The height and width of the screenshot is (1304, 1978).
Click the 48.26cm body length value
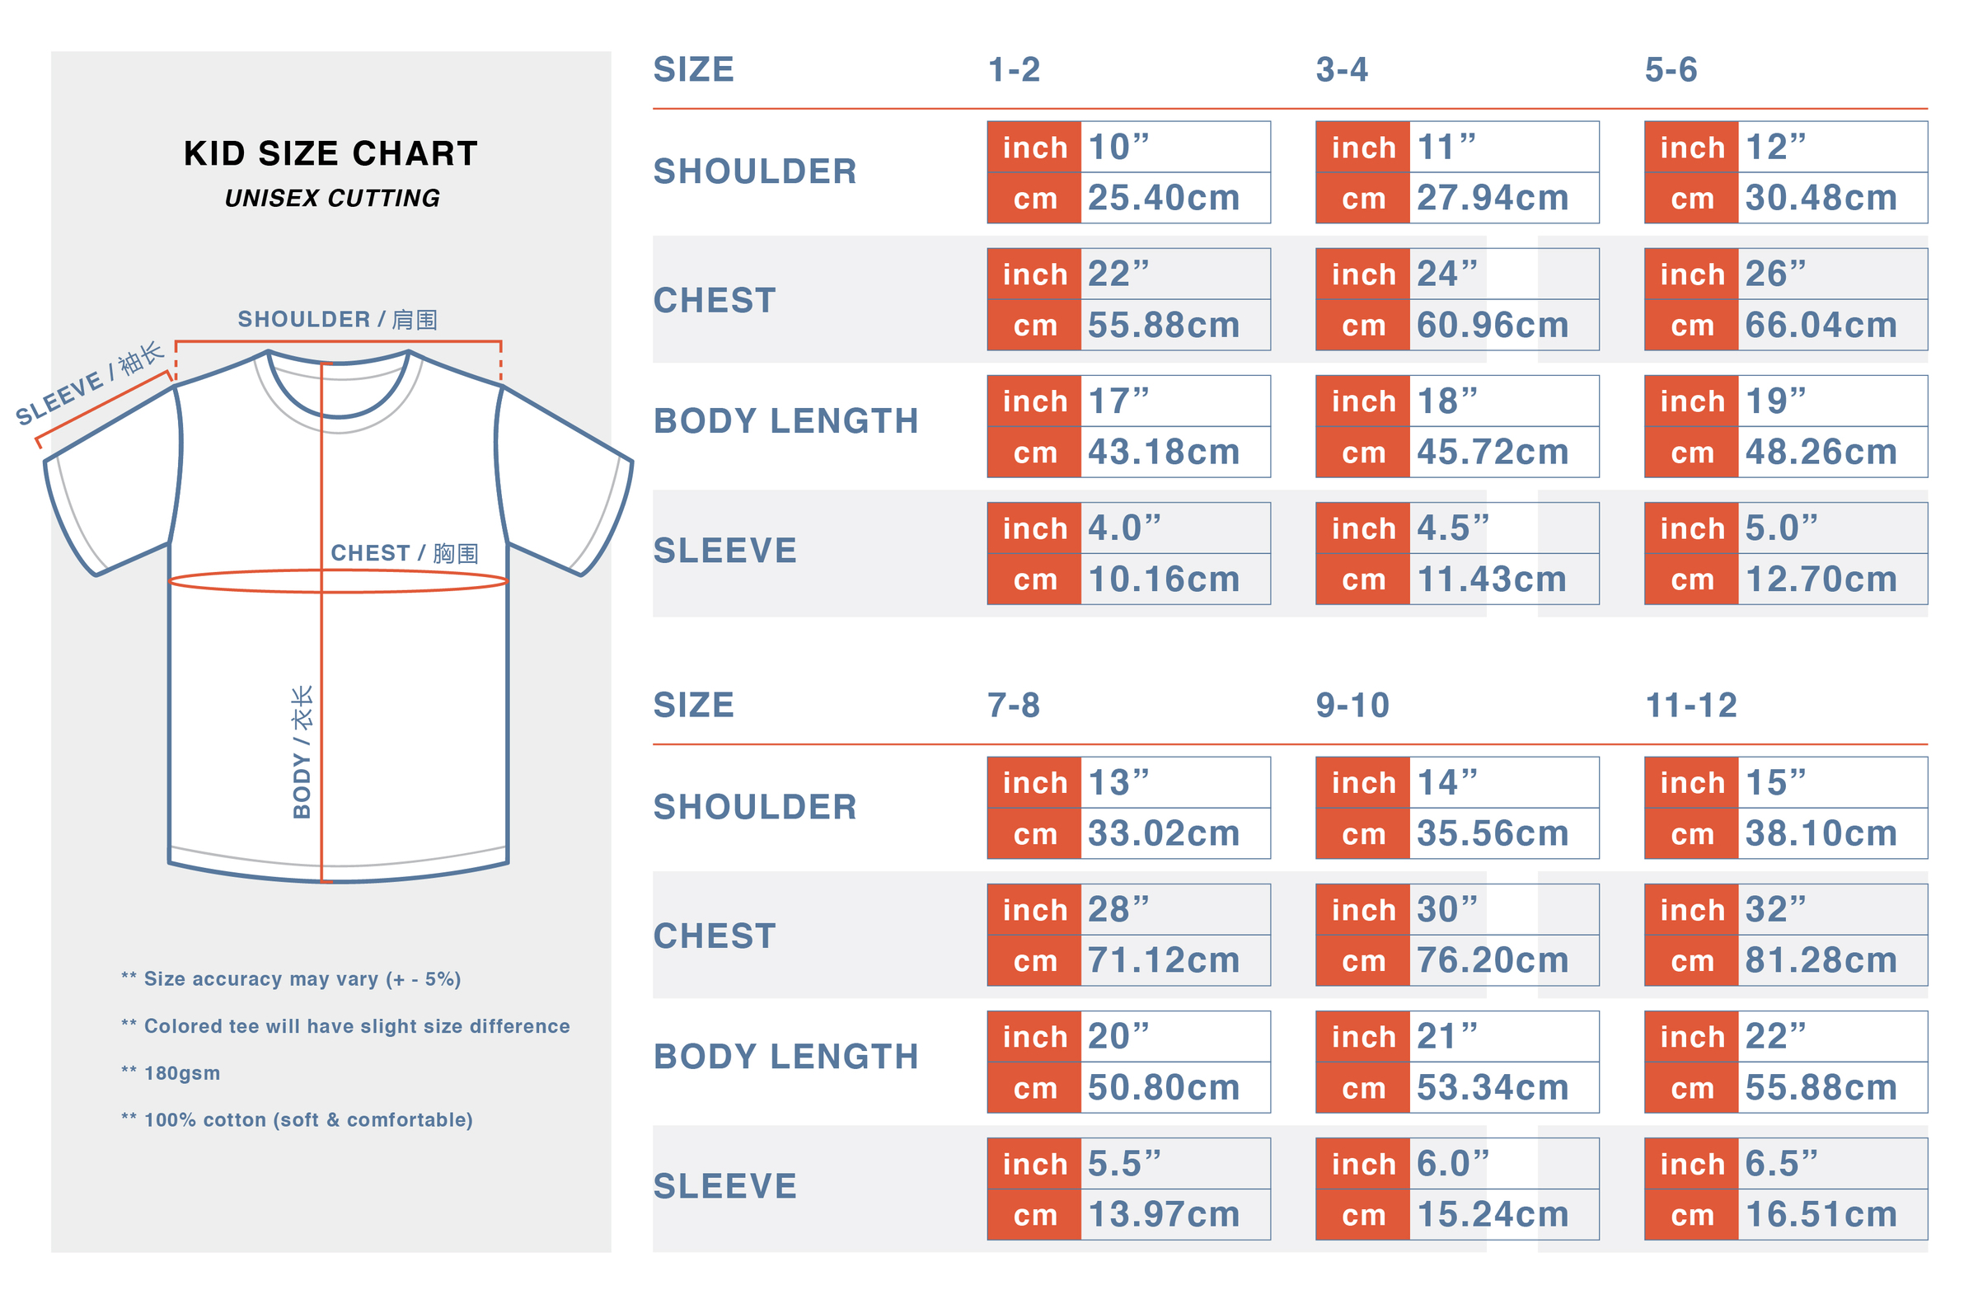(x=1821, y=453)
